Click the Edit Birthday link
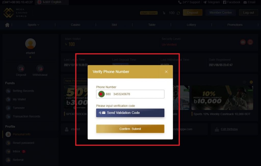The height and width of the screenshot is (166, 261). (x=229, y=129)
